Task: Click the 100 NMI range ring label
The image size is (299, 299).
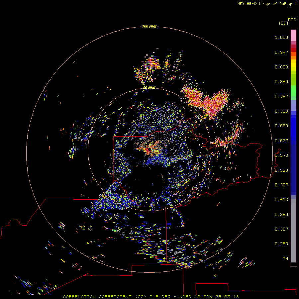Action: click(x=149, y=26)
